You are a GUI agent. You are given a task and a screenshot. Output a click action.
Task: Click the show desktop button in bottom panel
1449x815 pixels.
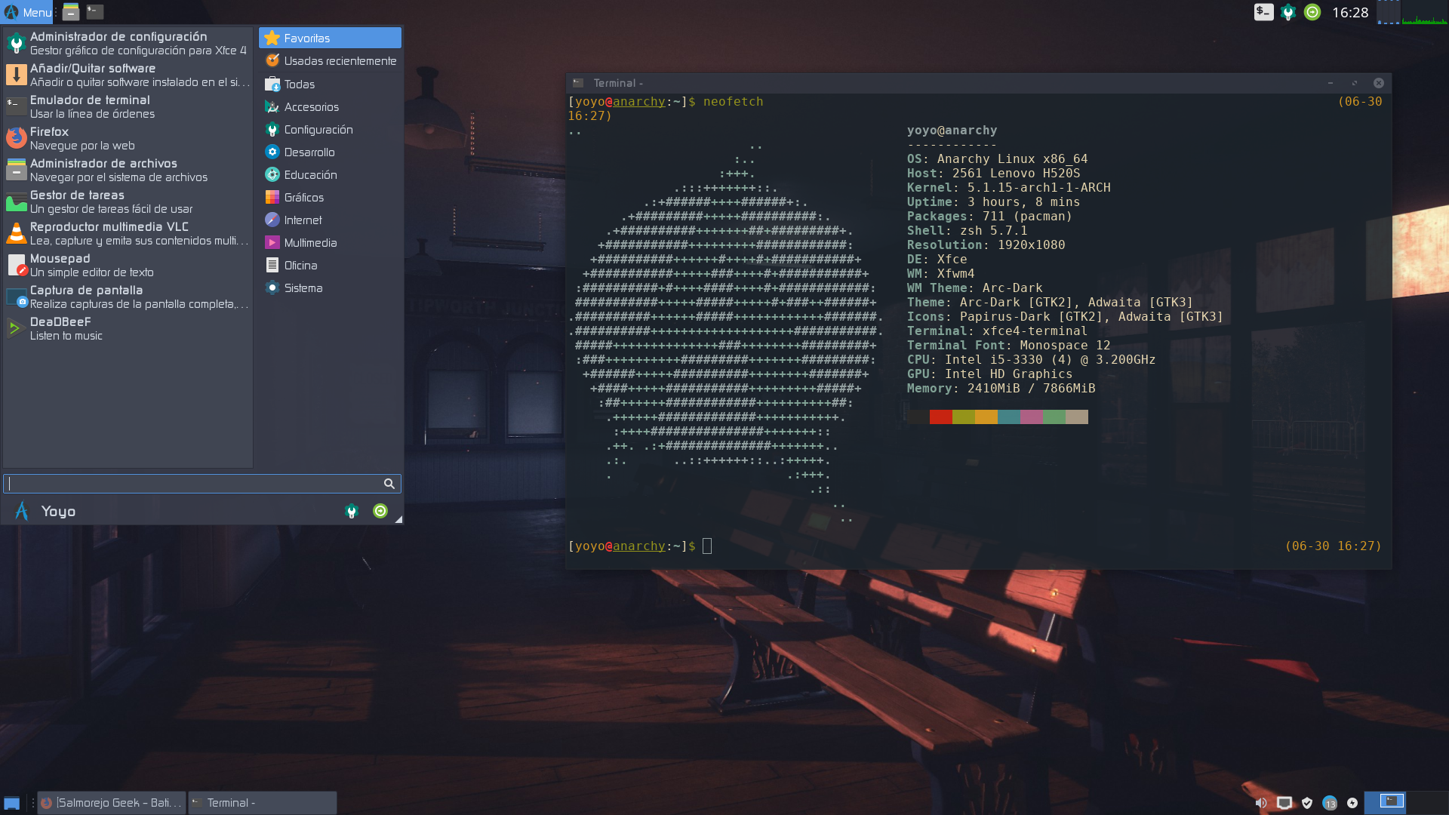12,803
